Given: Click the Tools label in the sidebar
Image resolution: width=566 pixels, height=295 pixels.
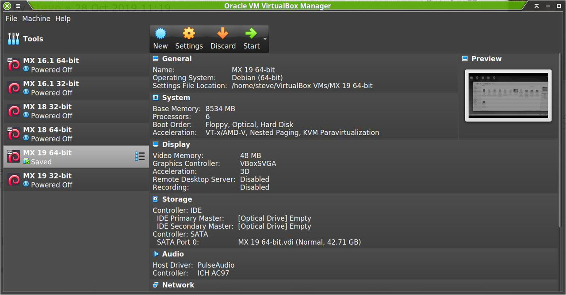Looking at the screenshot, I should (x=33, y=39).
